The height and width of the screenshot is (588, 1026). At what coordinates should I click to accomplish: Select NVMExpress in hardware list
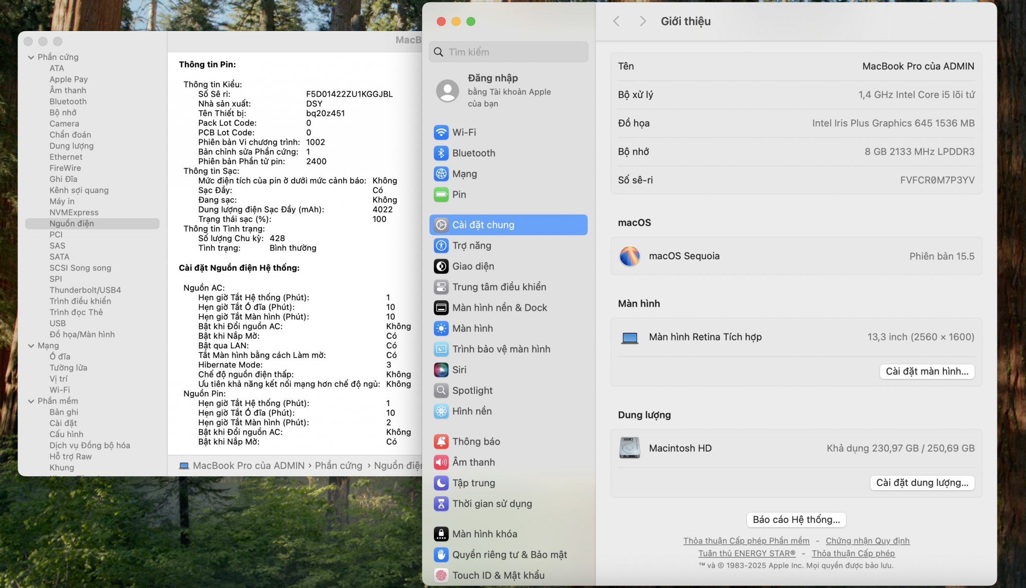(x=74, y=213)
